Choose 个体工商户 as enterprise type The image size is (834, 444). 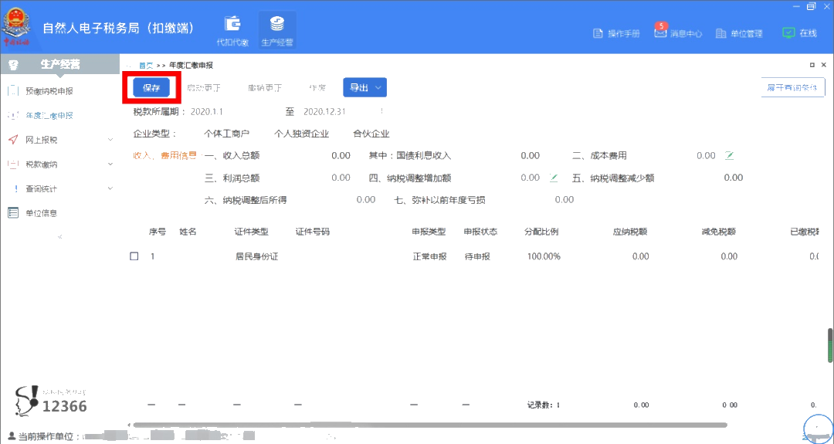pyautogui.click(x=226, y=134)
